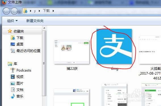
Task: Open the 组织 dropdown menu
Action: point(12,21)
